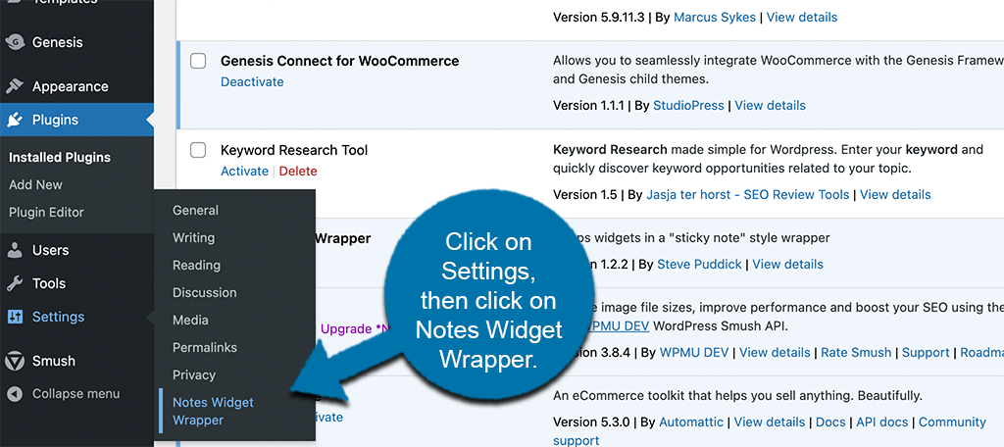Open the Add New plugin page
This screenshot has width=1004, height=447.
[35, 184]
